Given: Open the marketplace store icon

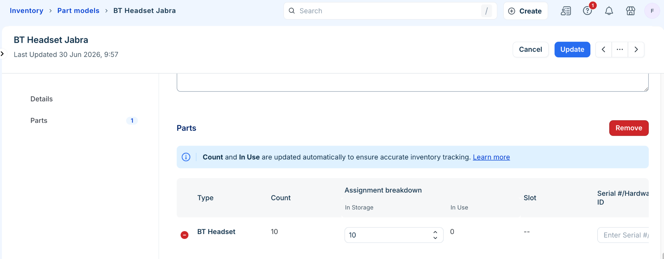Looking at the screenshot, I should pyautogui.click(x=630, y=11).
